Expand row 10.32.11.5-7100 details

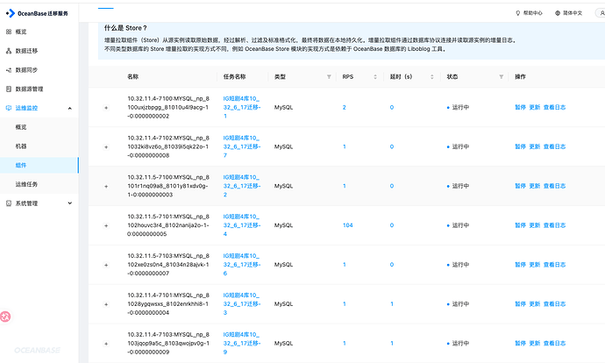(x=106, y=186)
